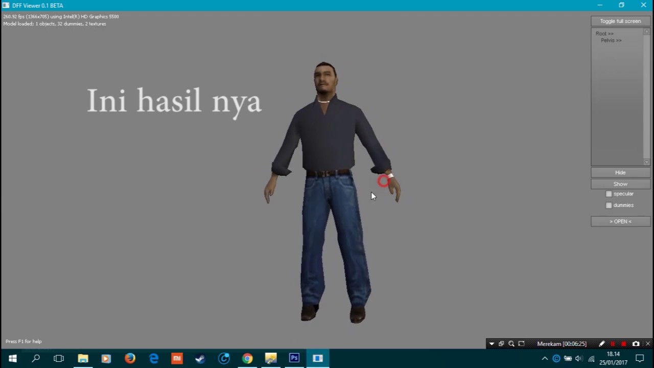The width and height of the screenshot is (654, 368).
Task: Click the 'Model loaded' status text
Action: tap(55, 24)
